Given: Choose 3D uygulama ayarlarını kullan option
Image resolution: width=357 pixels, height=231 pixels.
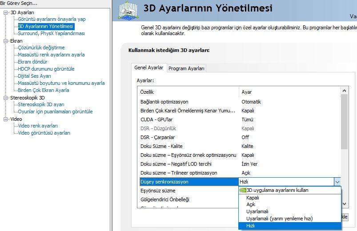Looking at the screenshot, I should (290, 190).
